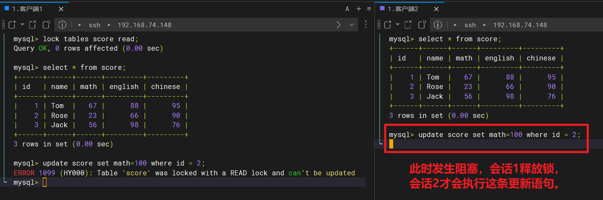
Task: Open the hamburger menu in 客户端1 pane
Action: pyautogui.click(x=369, y=9)
